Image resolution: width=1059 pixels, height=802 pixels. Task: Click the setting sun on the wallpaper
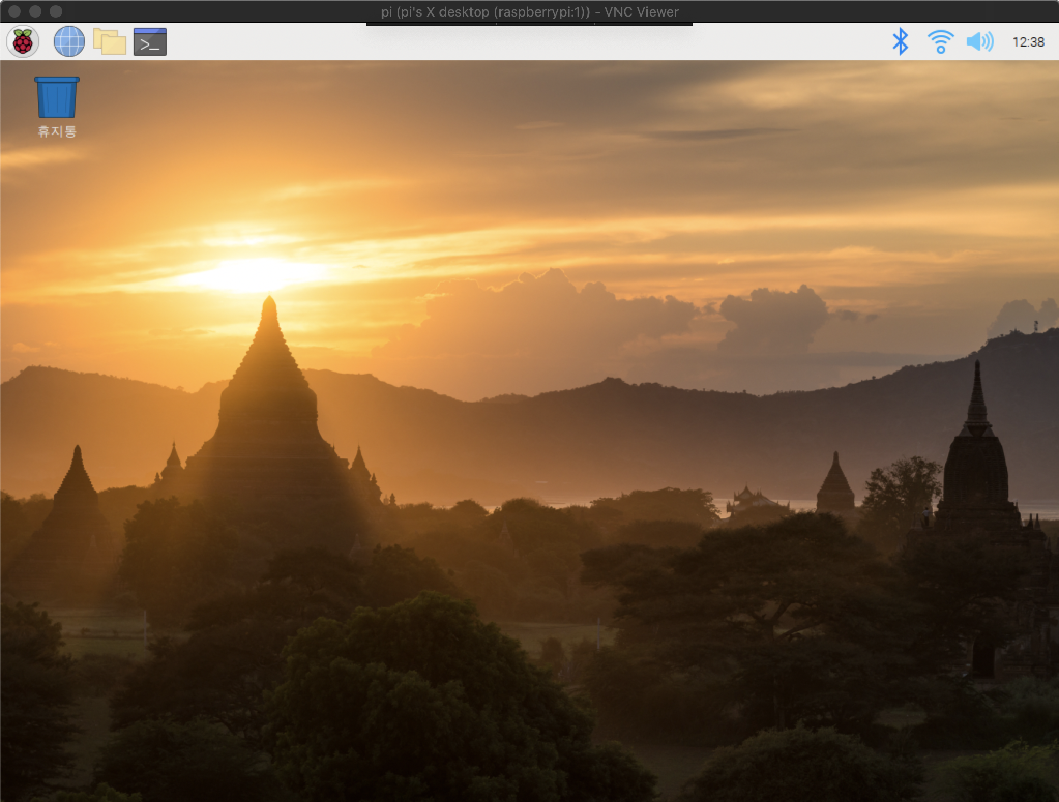pos(254,274)
